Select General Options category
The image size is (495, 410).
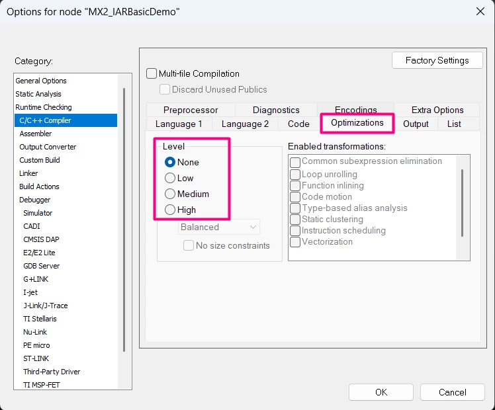coord(66,81)
